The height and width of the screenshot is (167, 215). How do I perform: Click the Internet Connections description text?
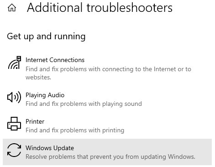point(108,73)
